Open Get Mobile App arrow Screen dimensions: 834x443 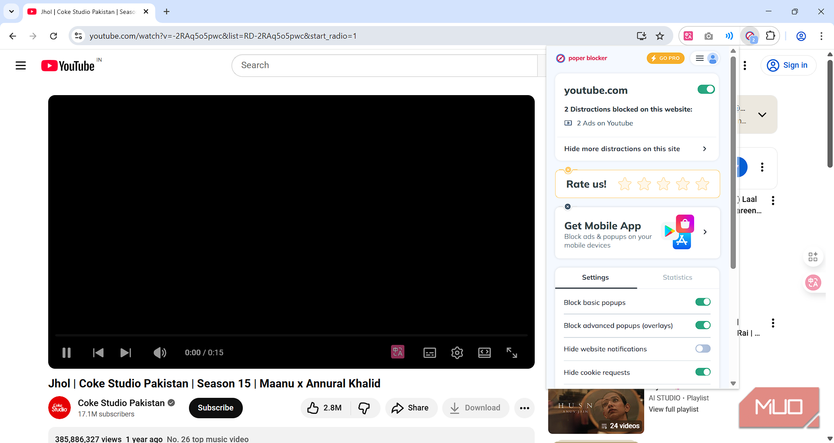705,232
